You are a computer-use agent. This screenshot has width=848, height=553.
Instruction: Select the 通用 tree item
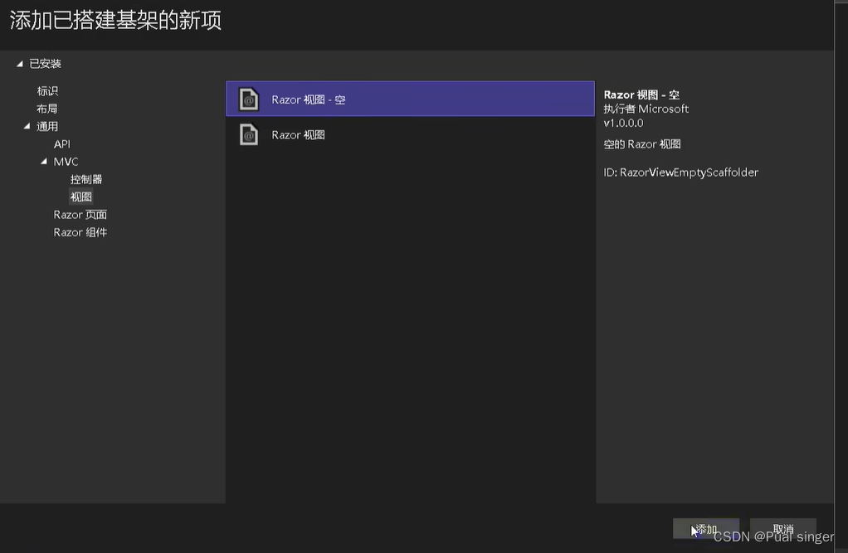(x=47, y=127)
